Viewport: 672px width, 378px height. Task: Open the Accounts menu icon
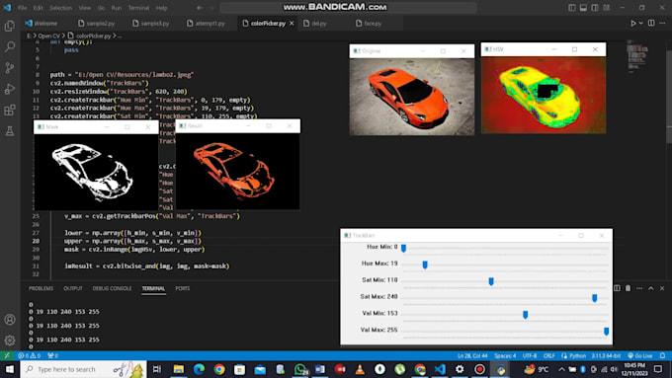[10, 320]
